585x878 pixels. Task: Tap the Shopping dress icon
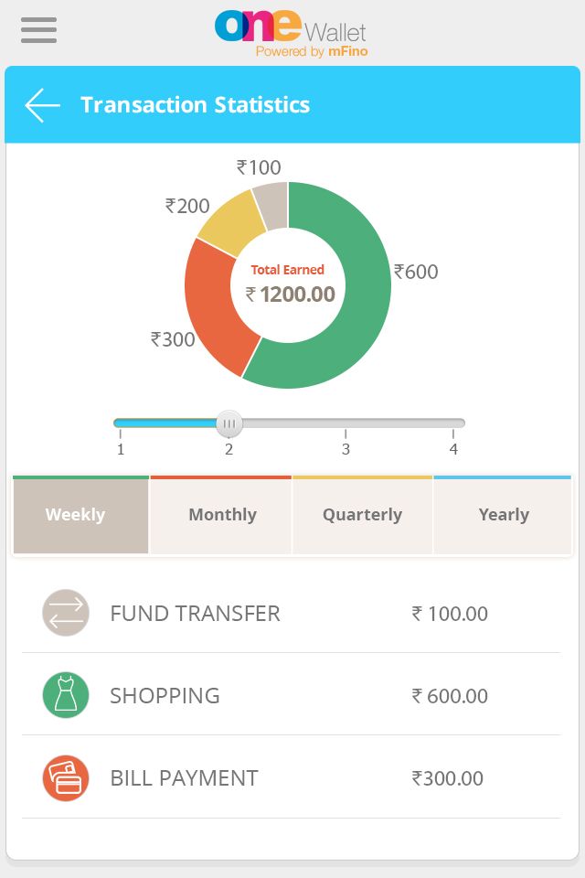[x=66, y=695]
